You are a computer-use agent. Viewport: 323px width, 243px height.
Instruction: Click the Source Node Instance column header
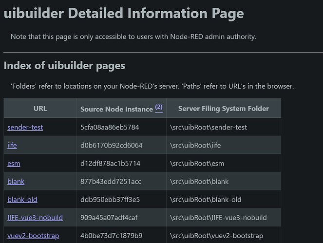(116, 109)
